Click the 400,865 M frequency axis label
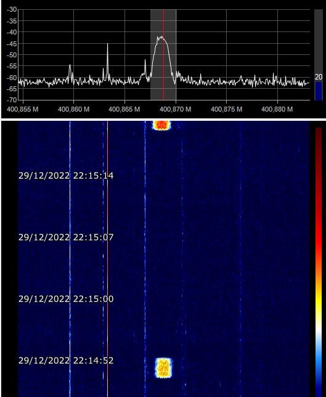 [124, 109]
